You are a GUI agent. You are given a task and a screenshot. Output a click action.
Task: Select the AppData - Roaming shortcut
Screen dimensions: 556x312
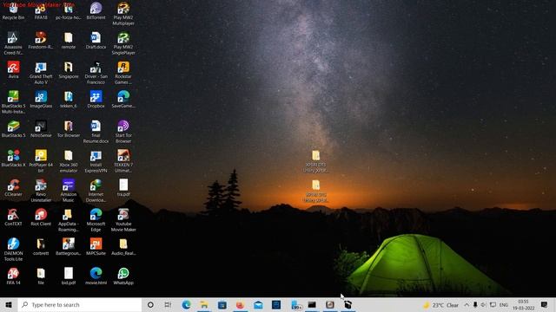coord(69,219)
